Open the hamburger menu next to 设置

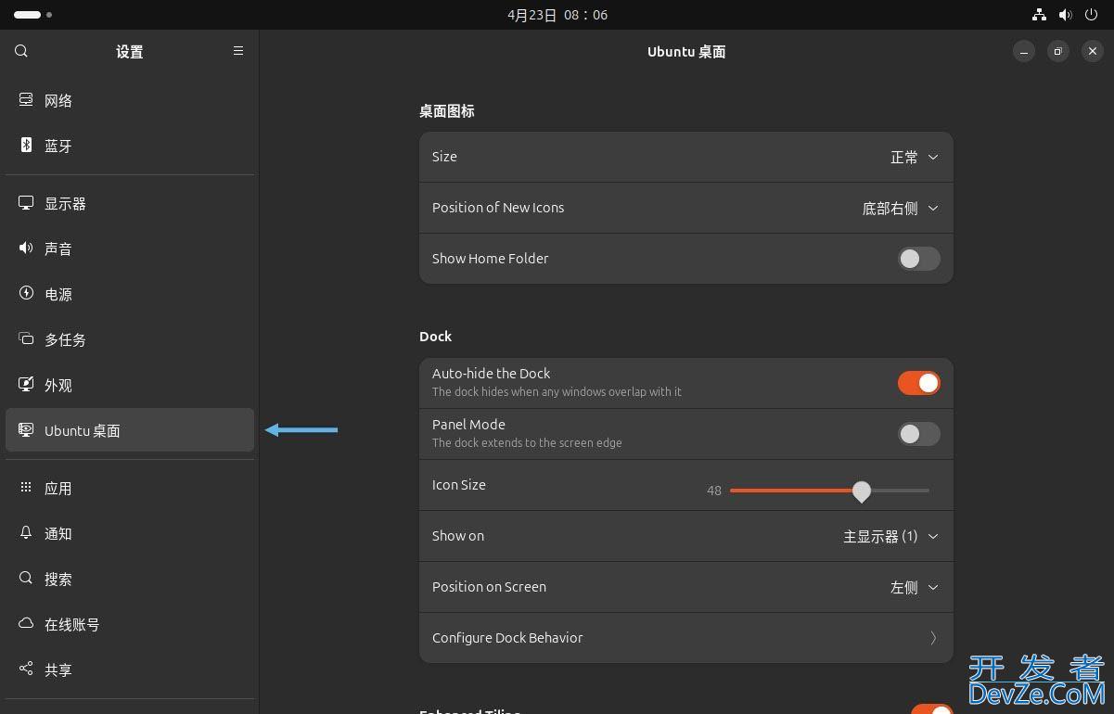tap(238, 51)
